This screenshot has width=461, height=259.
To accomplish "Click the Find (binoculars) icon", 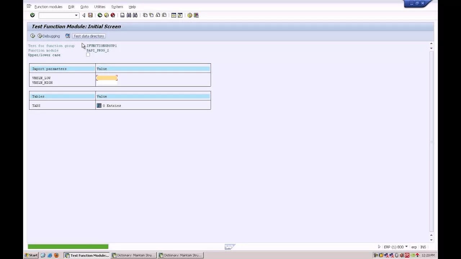I will pyautogui.click(x=128, y=15).
